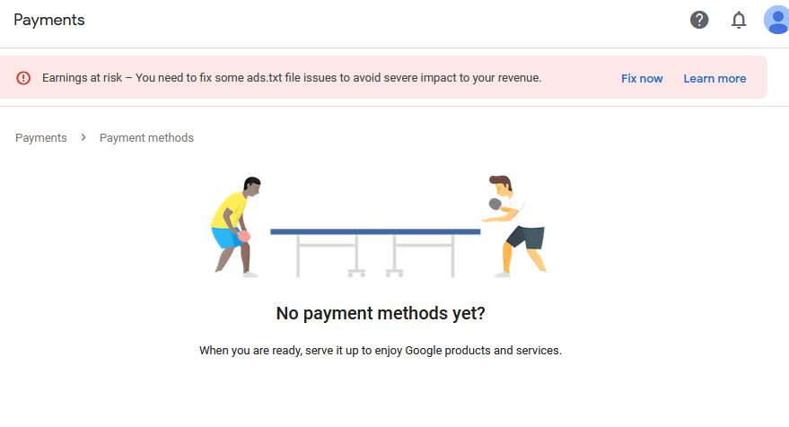Click the Payments page title
The image size is (789, 427).
tap(49, 20)
